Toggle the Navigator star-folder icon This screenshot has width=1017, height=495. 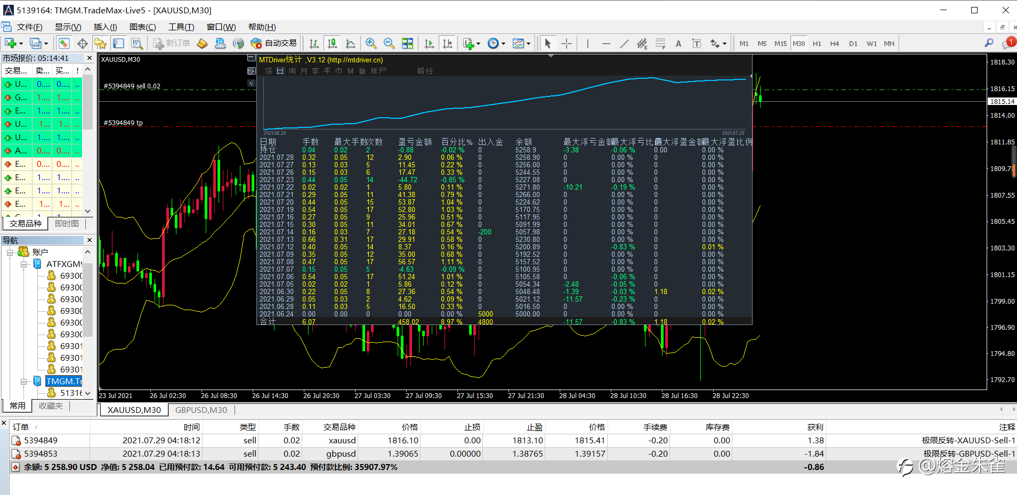(100, 44)
